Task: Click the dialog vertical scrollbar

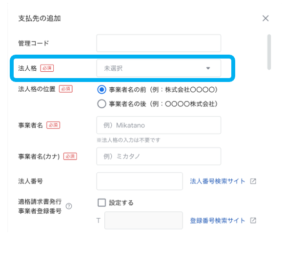Action: [269, 52]
